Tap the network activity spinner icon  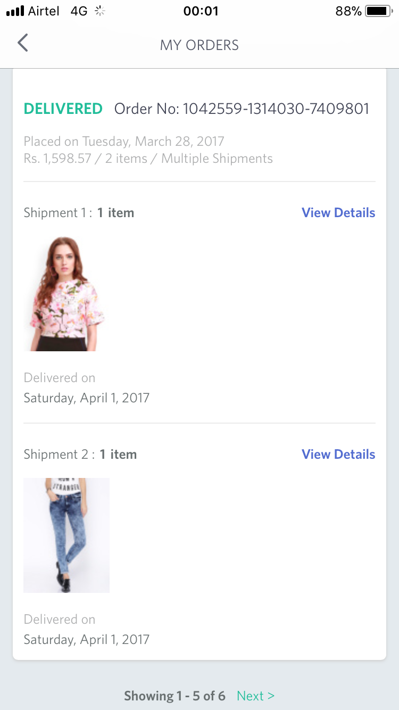[99, 11]
